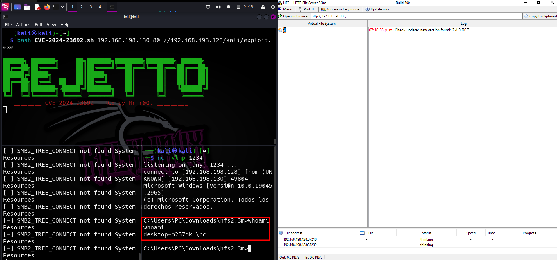Toggle HFS Easy mode button
Image resolution: width=557 pixels, height=260 pixels.
(340, 9)
